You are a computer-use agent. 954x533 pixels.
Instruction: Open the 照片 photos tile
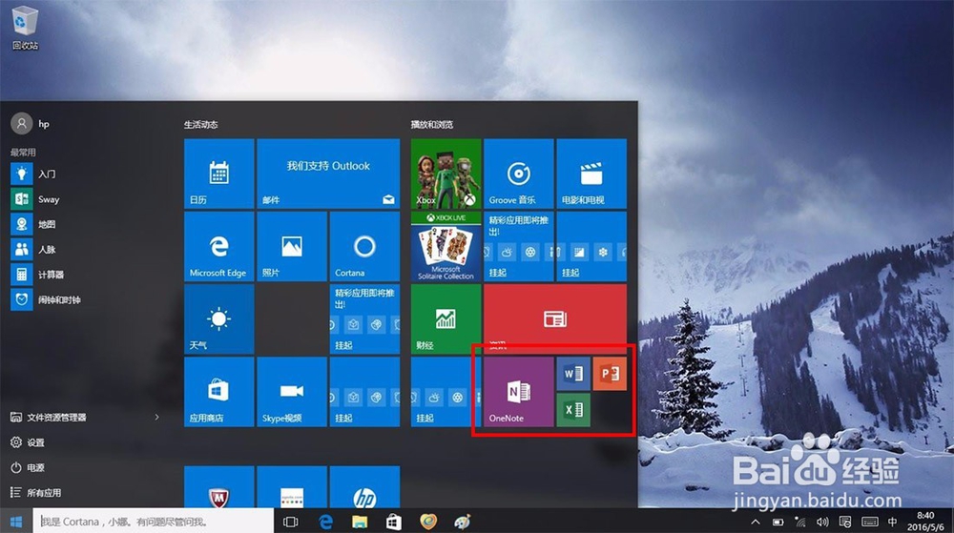(x=292, y=247)
